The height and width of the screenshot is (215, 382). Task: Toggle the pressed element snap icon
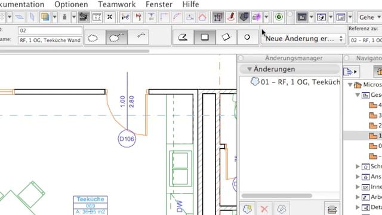pos(84,17)
